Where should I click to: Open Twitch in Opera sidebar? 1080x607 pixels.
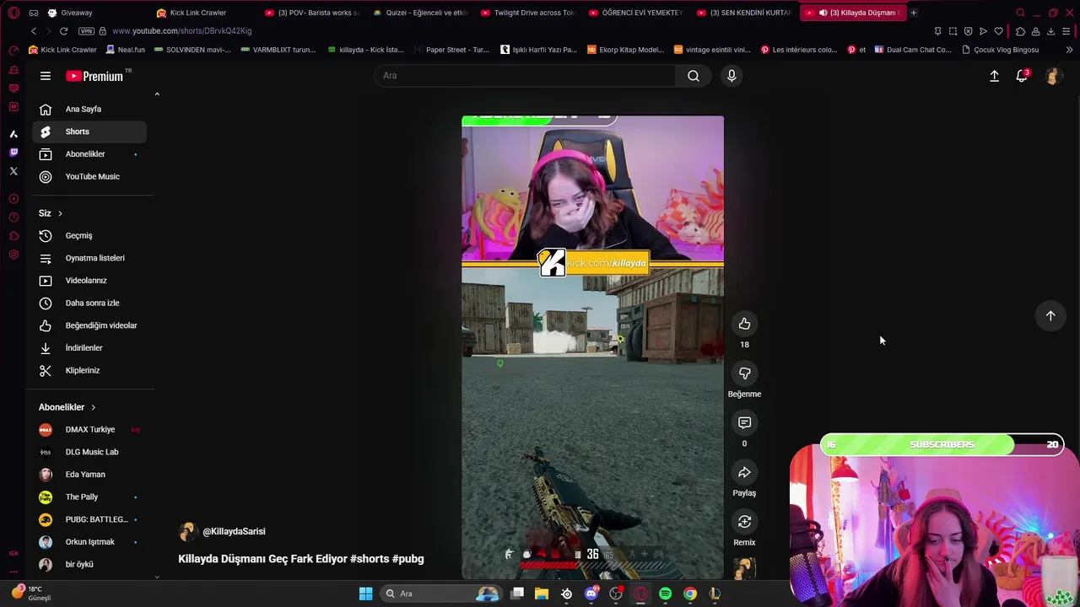tap(13, 153)
